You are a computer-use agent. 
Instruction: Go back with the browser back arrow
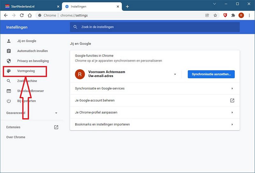coord(6,15)
